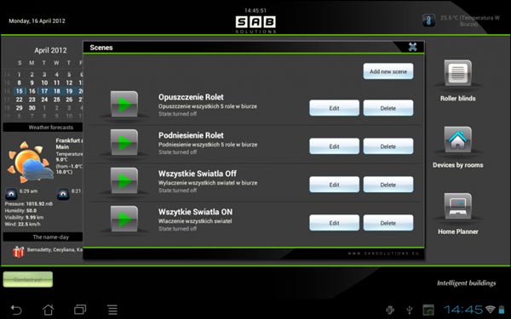Click the Wszytkie Swiatla ON title
Image resolution: width=511 pixels, height=319 pixels.
tap(196, 212)
